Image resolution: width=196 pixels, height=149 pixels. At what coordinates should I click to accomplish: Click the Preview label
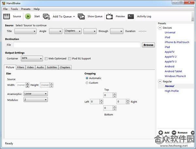pyautogui.click(x=120, y=16)
